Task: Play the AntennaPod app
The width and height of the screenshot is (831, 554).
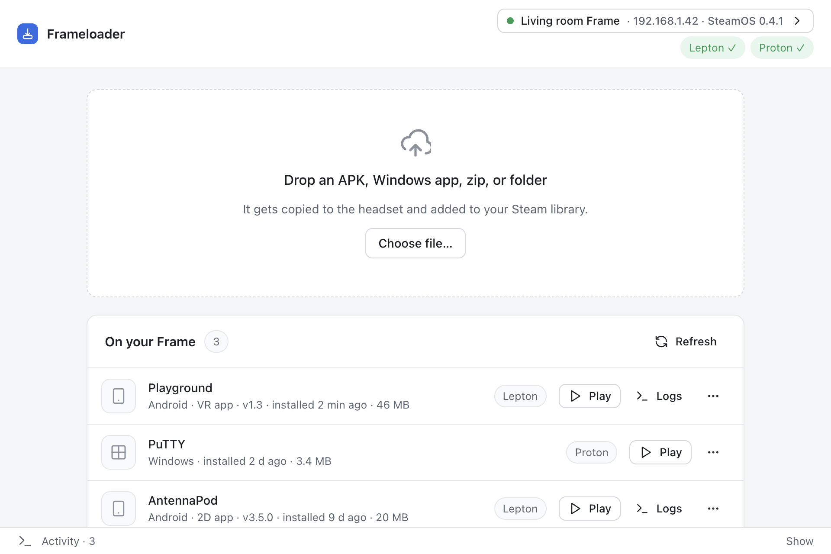Action: coord(589,509)
